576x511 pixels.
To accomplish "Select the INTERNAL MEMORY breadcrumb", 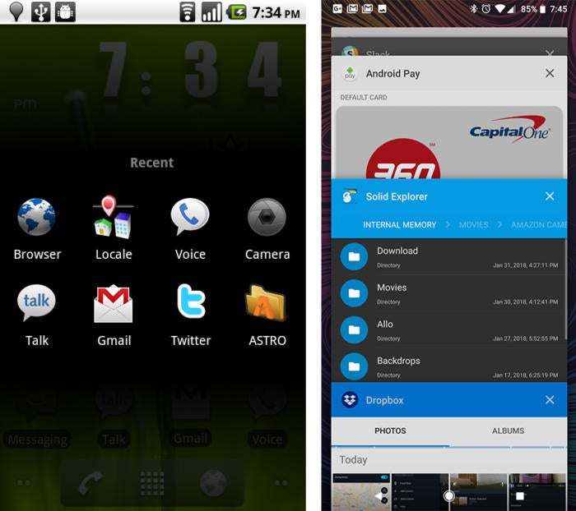I will 399,225.
